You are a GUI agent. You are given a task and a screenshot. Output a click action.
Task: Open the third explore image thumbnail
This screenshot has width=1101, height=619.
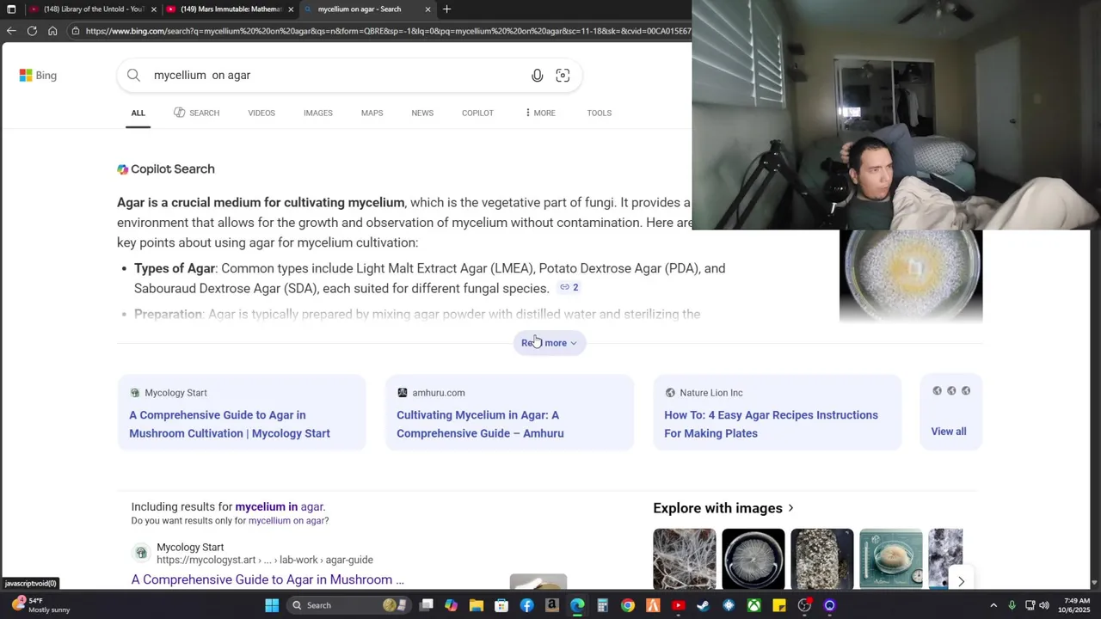pos(822,559)
